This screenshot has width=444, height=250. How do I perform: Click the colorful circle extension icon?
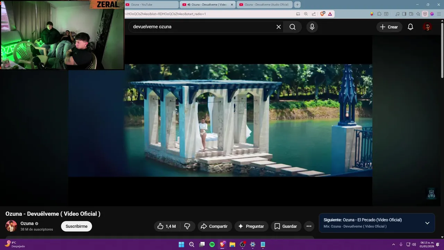click(x=372, y=14)
